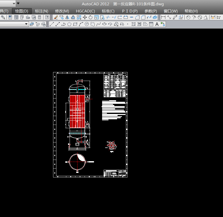This screenshot has height=217, width=223.
Task: Select the Hatch tool
Action: click(133, 24)
